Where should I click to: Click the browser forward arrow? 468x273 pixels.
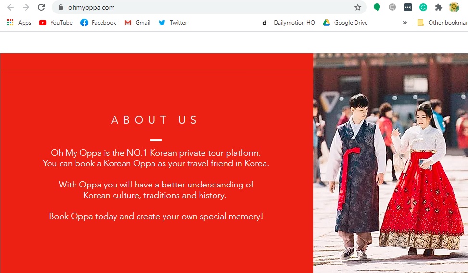[x=26, y=7]
